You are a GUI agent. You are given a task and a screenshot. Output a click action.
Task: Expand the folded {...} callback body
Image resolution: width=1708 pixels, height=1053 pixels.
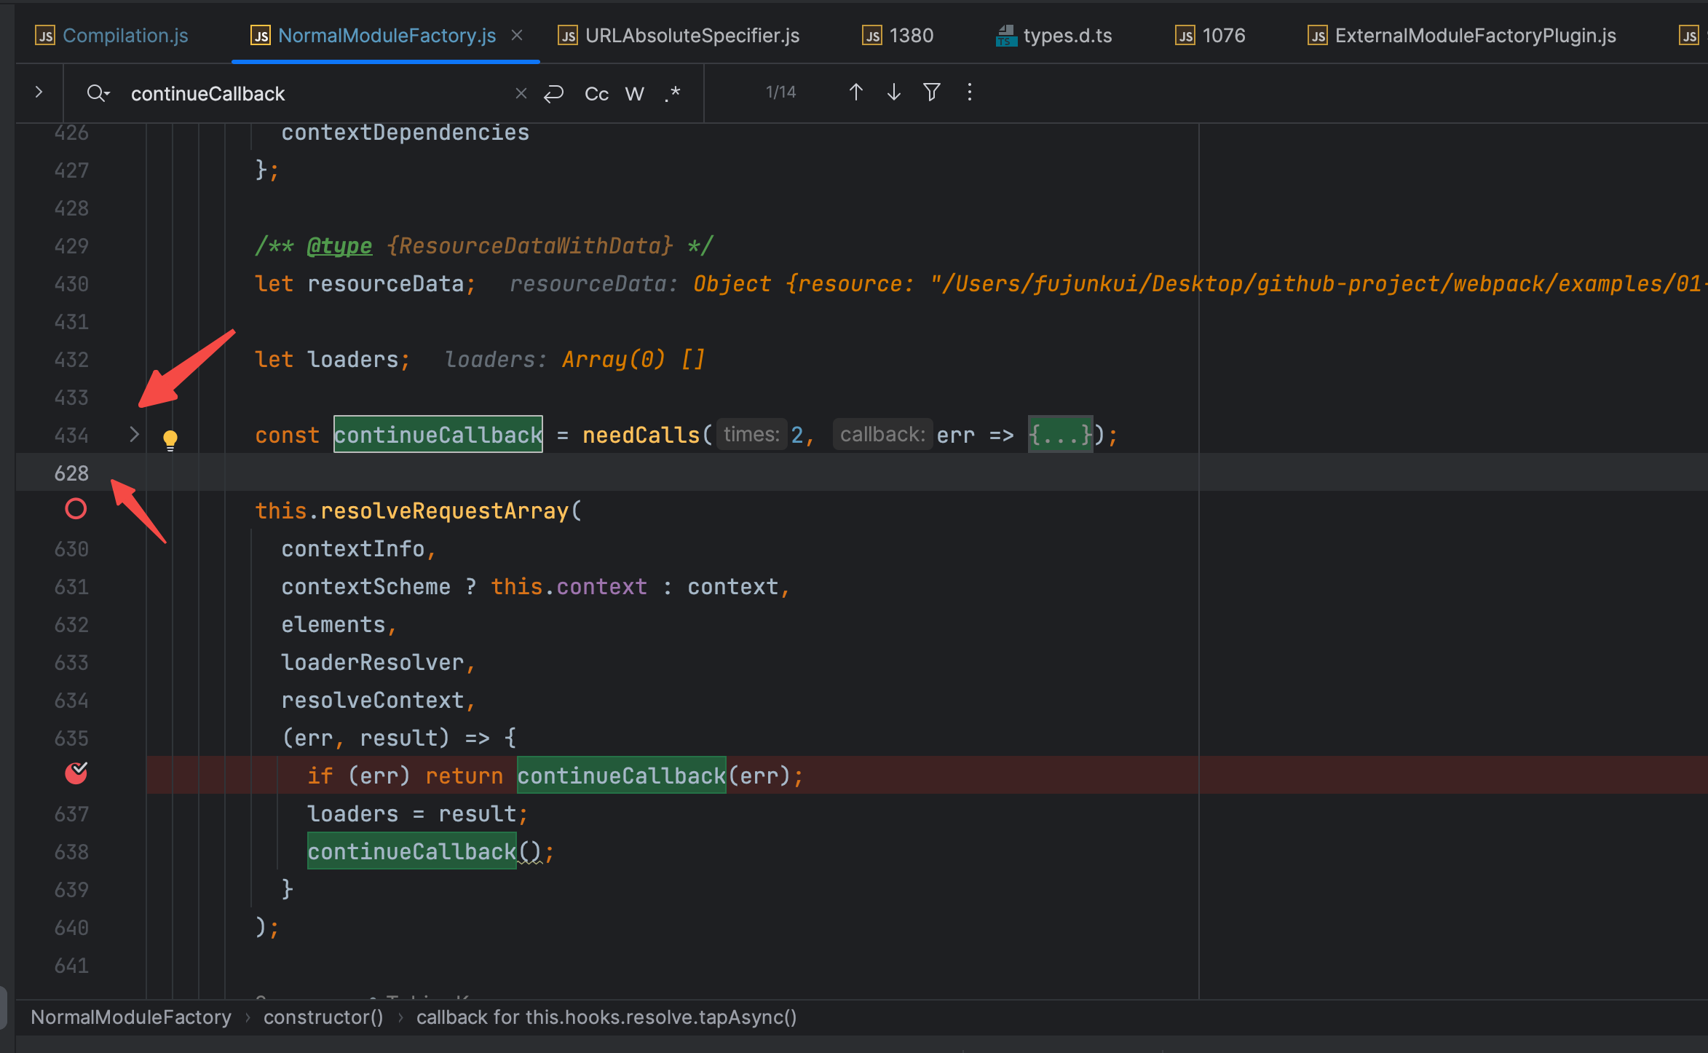click(1060, 435)
